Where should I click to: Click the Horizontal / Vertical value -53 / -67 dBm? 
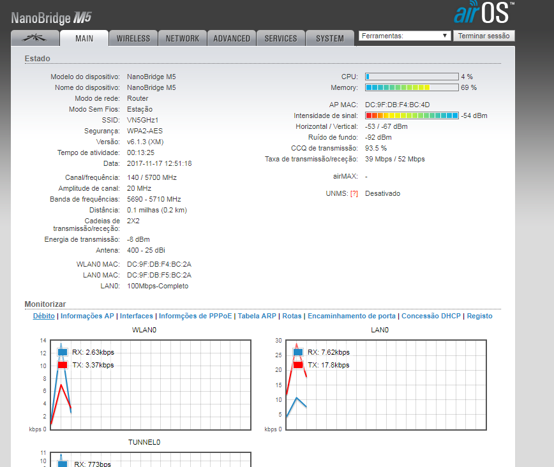point(386,126)
